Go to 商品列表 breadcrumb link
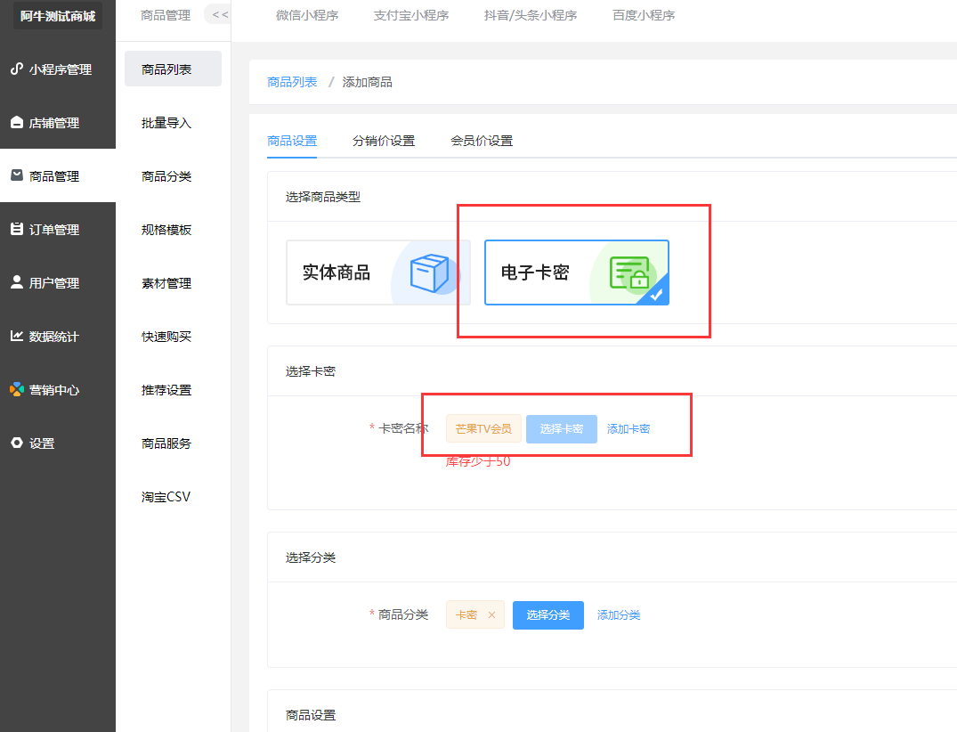 tap(292, 82)
